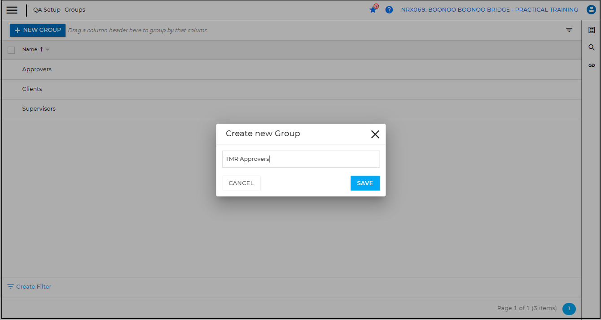Image resolution: width=601 pixels, height=320 pixels.
Task: Open the hamburger navigation menu
Action: (12, 10)
